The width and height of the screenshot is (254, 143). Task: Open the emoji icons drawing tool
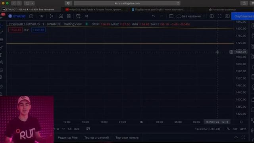tap(1, 77)
